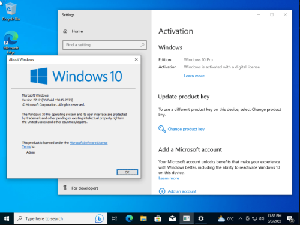Screen dimensions: 300x225
Task: Click the Add an account plus icon
Action: click(x=162, y=191)
